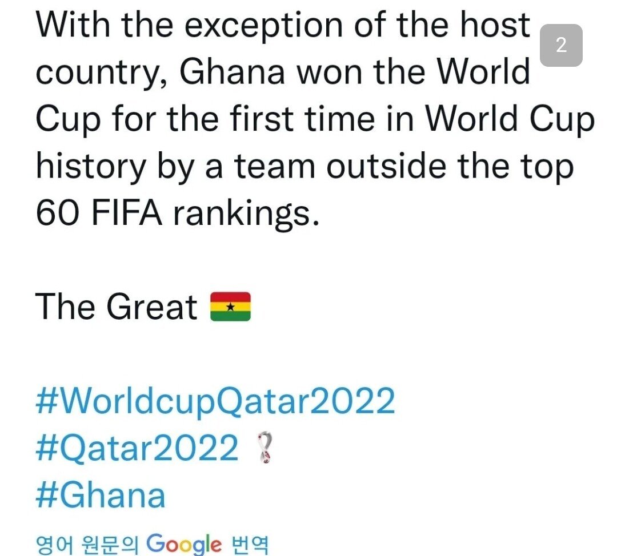
Task: Open the #WorldcupQatar2022 hashtag
Action: tap(215, 401)
